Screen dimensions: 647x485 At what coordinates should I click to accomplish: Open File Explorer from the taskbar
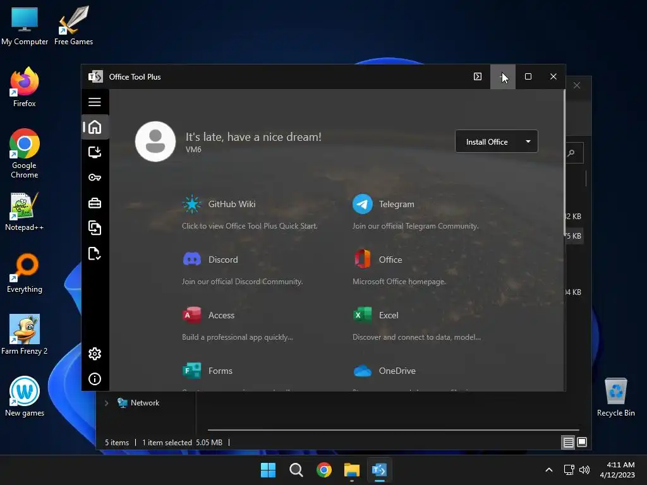click(x=352, y=470)
